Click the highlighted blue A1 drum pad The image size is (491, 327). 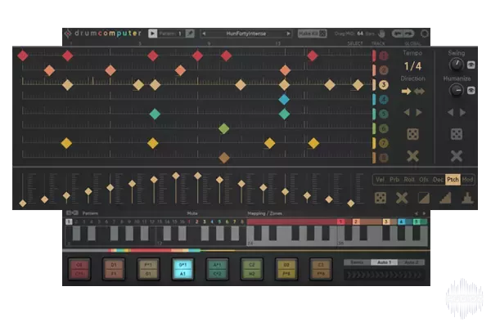182,269
